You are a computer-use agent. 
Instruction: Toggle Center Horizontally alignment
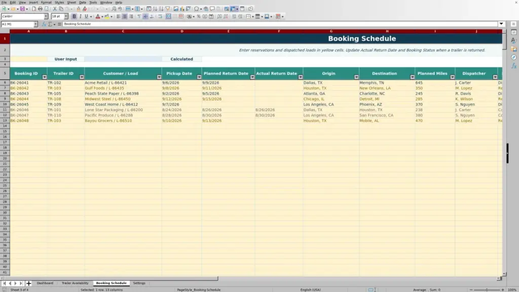tap(125, 16)
